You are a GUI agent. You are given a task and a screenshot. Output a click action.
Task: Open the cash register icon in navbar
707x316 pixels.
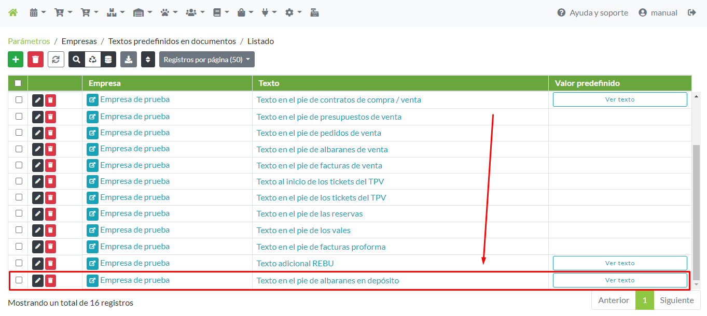[x=314, y=12]
